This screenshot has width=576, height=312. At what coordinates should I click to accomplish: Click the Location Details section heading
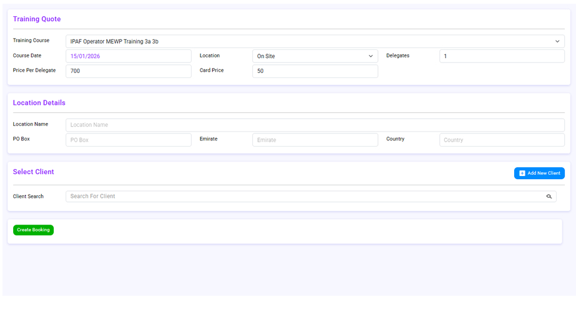pyautogui.click(x=39, y=103)
